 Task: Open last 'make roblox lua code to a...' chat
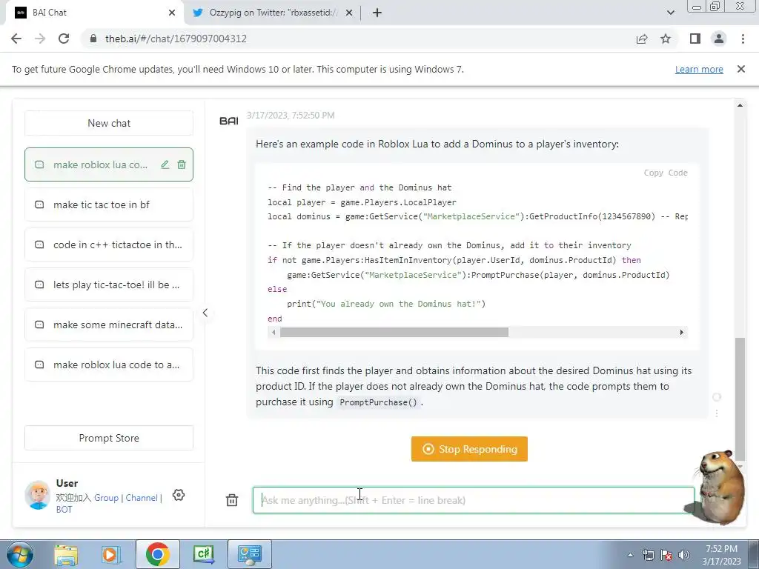pos(109,365)
